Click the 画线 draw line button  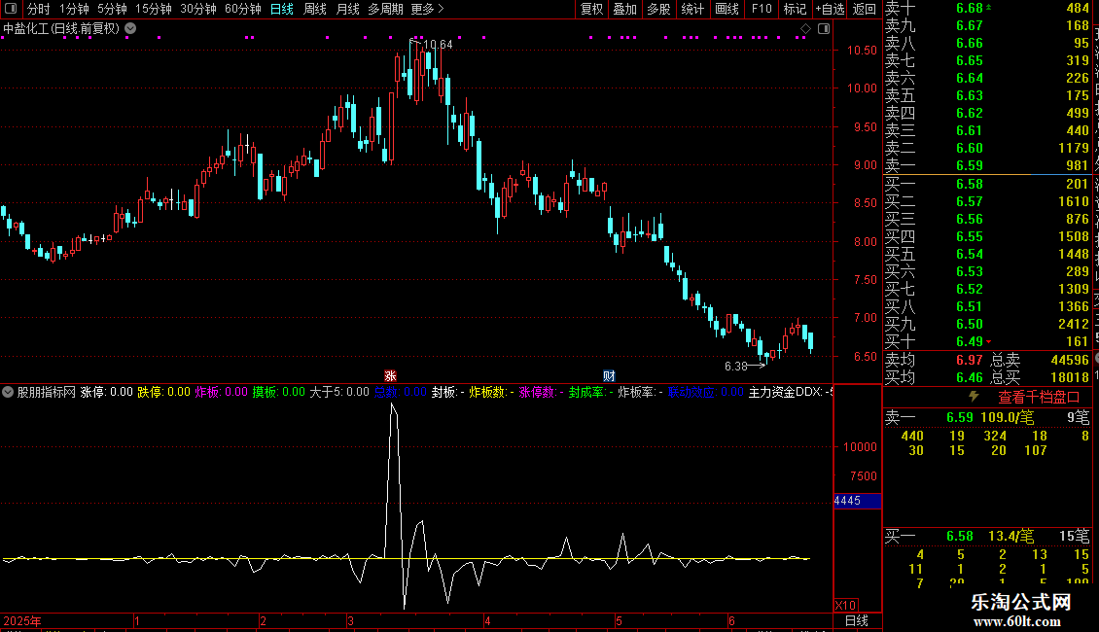[x=727, y=9]
